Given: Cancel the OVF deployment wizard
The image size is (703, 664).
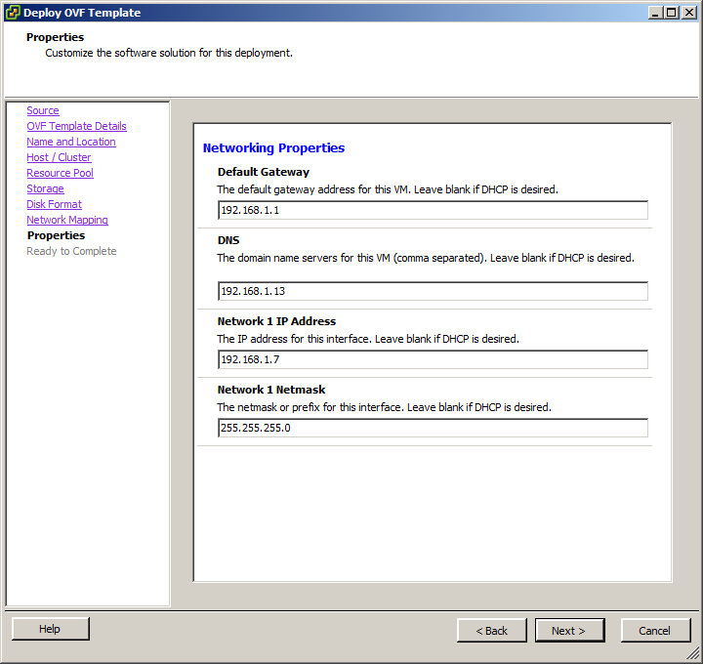Looking at the screenshot, I should tap(655, 631).
